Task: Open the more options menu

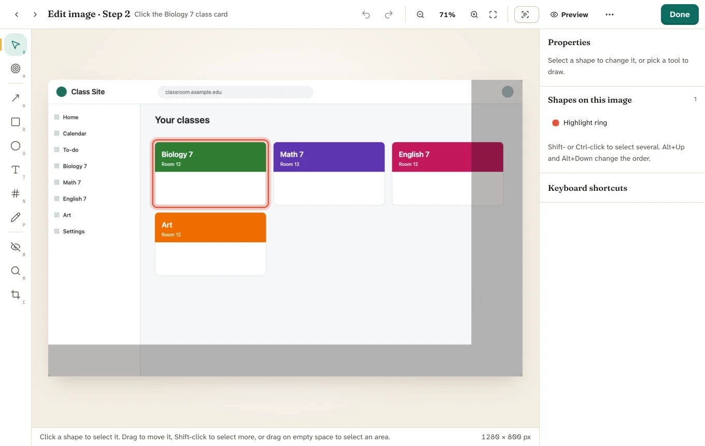Action: [610, 15]
